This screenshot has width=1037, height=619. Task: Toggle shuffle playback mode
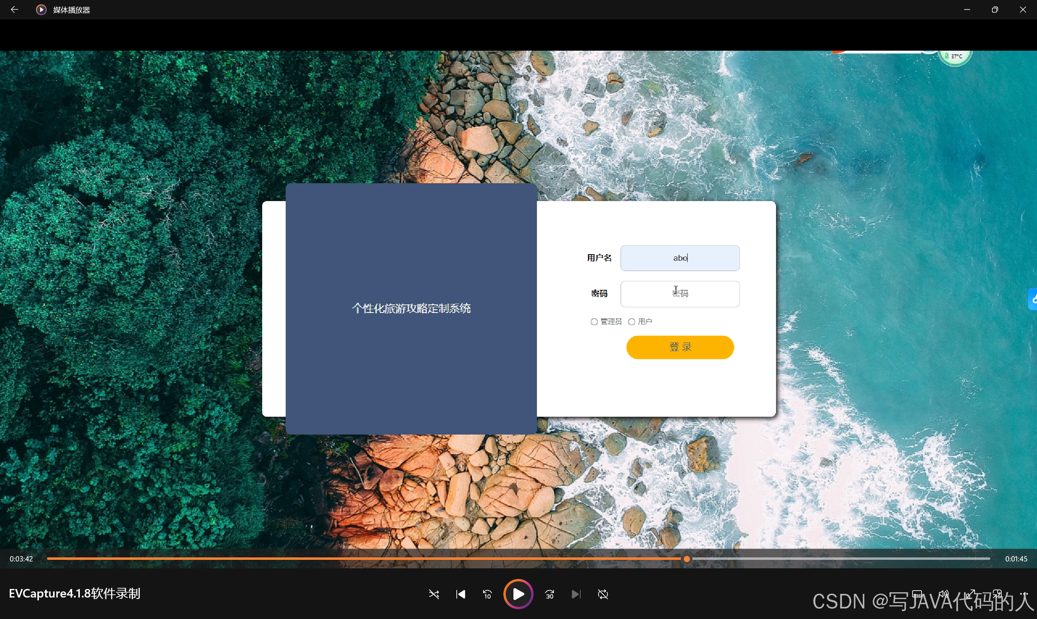click(434, 594)
